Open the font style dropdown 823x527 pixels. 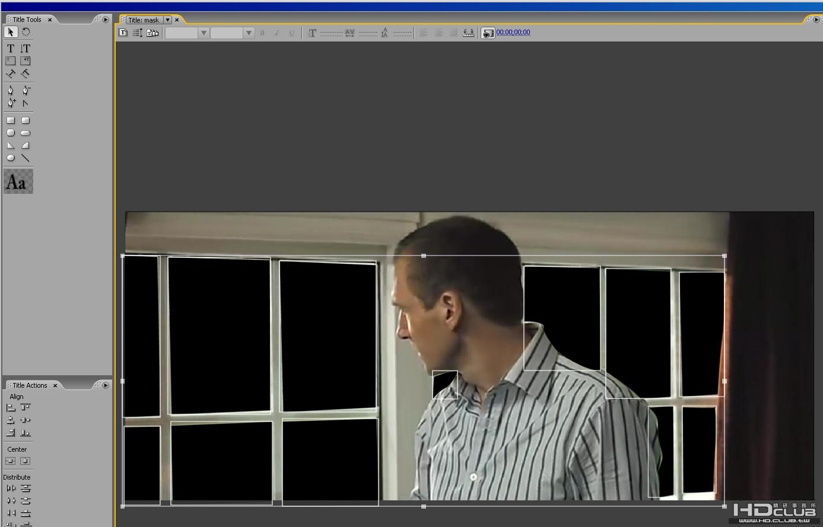tap(233, 33)
